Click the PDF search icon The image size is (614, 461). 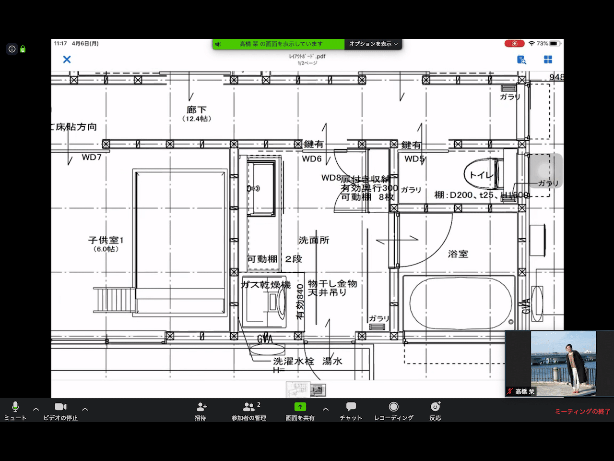click(x=521, y=60)
